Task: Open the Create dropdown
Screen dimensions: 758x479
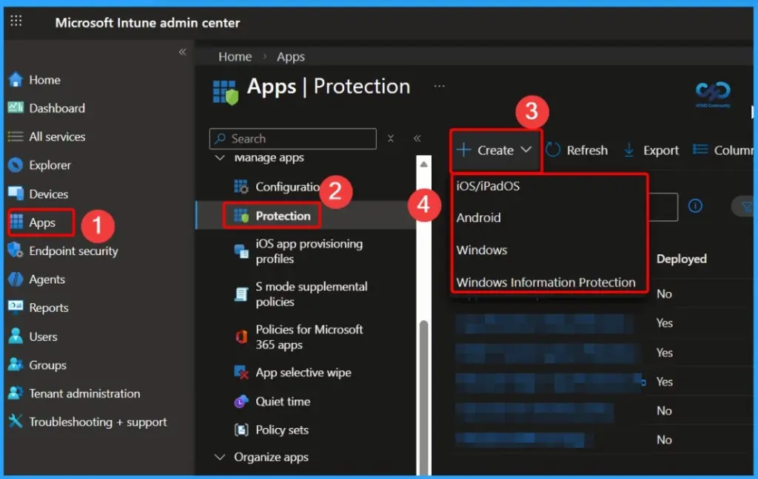Action: tap(494, 150)
